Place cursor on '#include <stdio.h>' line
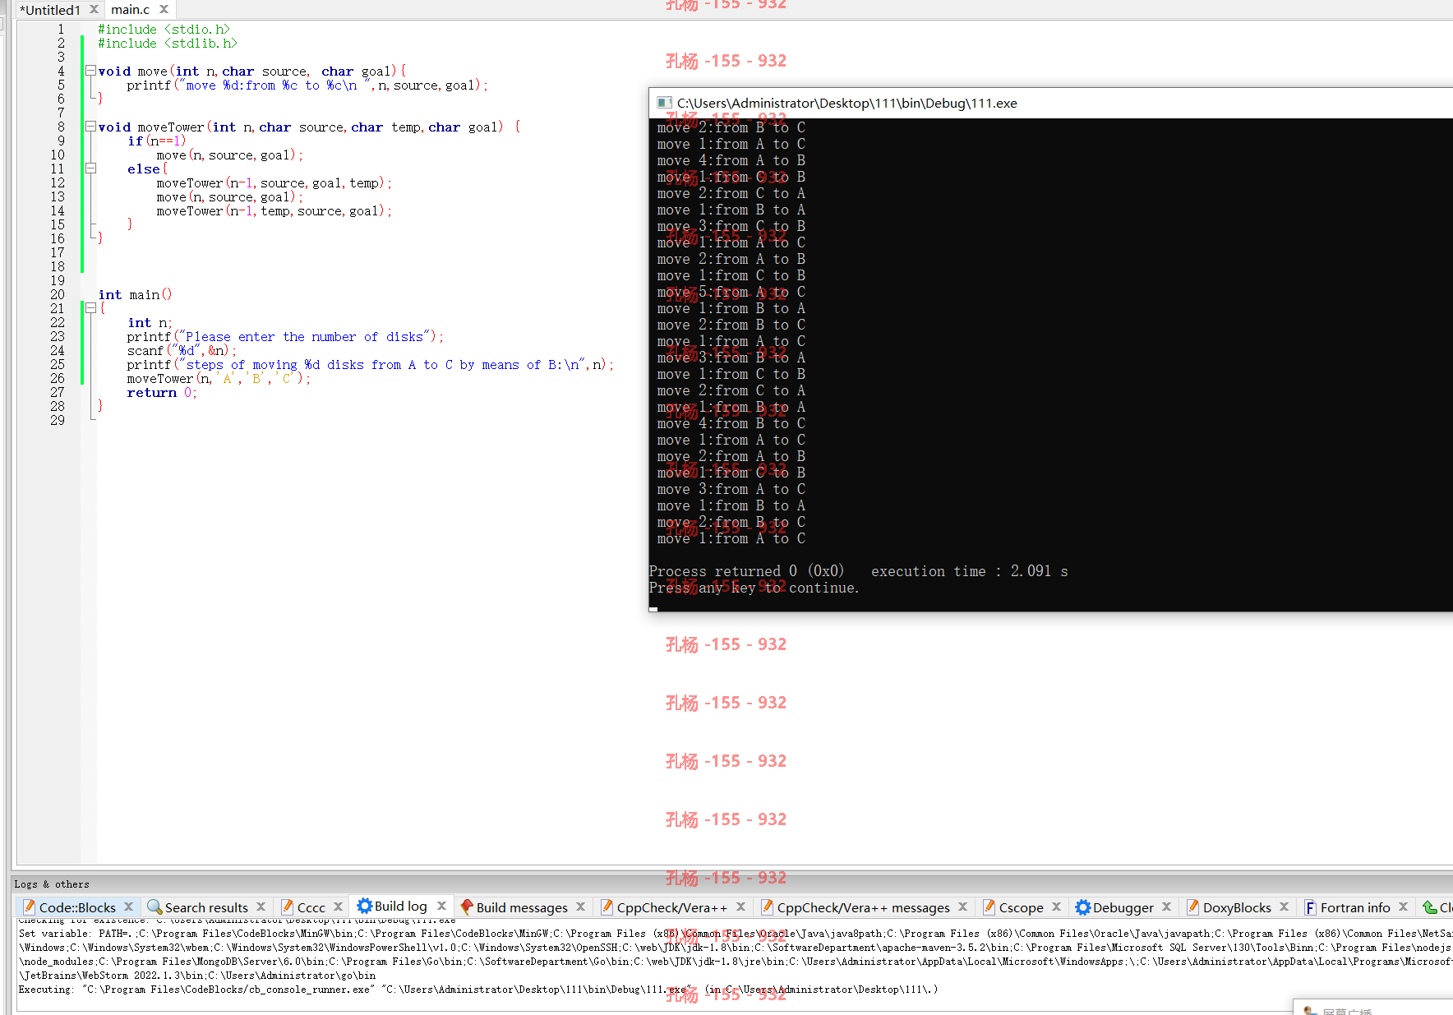Screen dimensions: 1453x1015 [x=164, y=29]
